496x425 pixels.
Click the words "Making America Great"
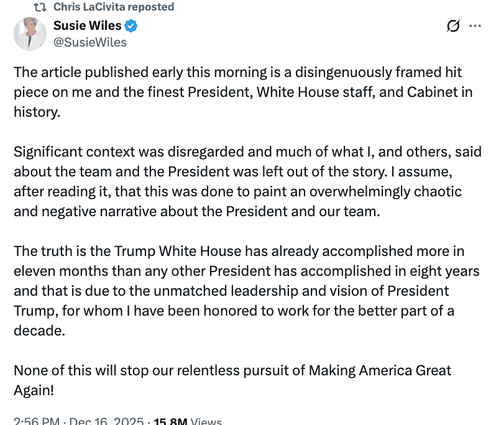pyautogui.click(x=380, y=370)
